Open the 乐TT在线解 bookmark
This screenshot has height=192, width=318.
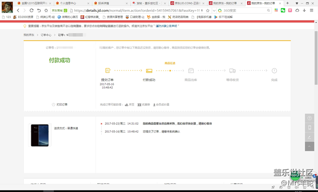[223, 17]
